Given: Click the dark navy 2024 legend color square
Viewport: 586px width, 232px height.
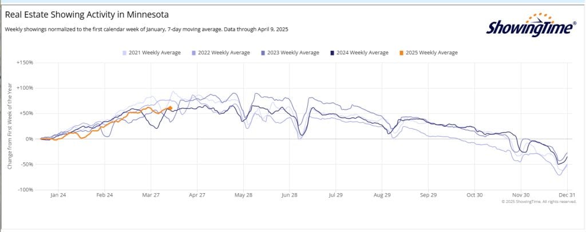Looking at the screenshot, I should click(332, 53).
